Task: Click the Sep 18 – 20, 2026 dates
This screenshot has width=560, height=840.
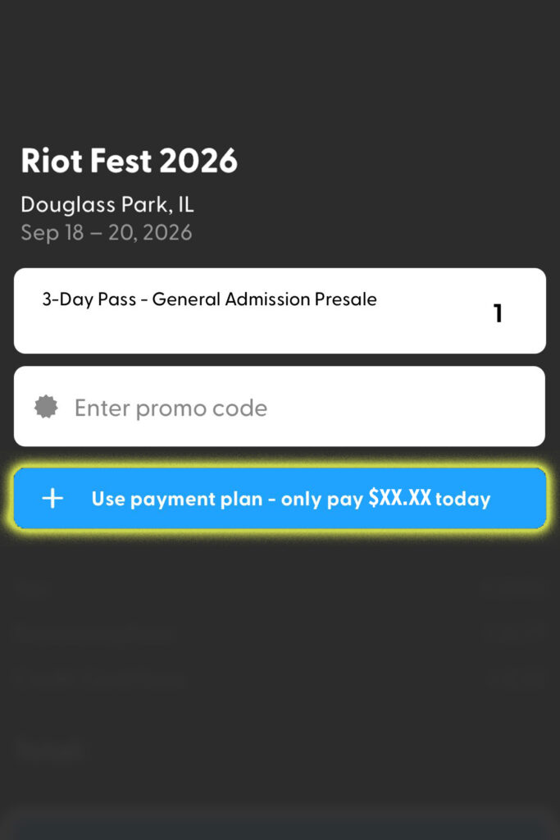Action: pos(106,232)
